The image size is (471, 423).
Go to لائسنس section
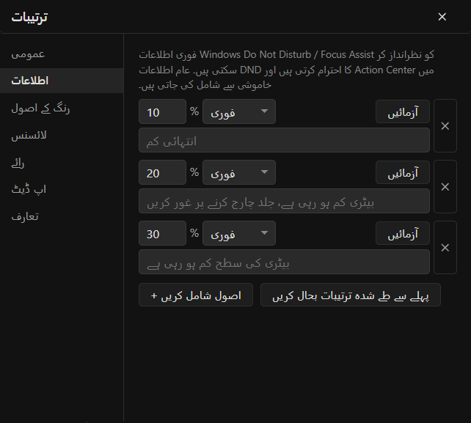tap(62, 135)
